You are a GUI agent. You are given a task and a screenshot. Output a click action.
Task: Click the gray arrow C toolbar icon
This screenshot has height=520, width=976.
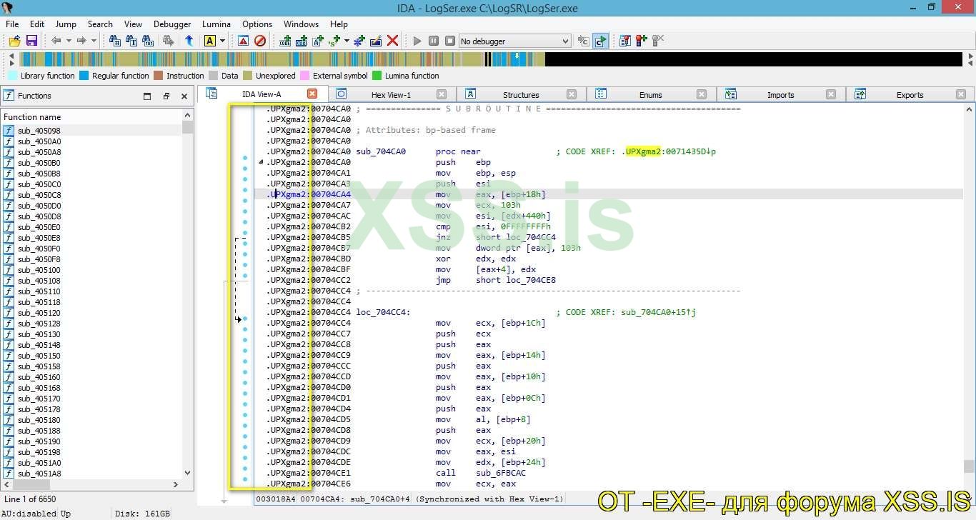point(583,41)
